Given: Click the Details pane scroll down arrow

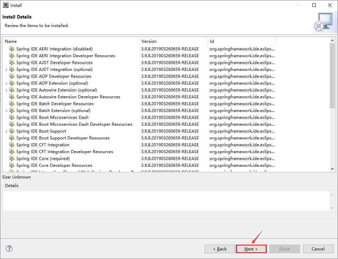Looking at the screenshot, I should (x=332, y=208).
